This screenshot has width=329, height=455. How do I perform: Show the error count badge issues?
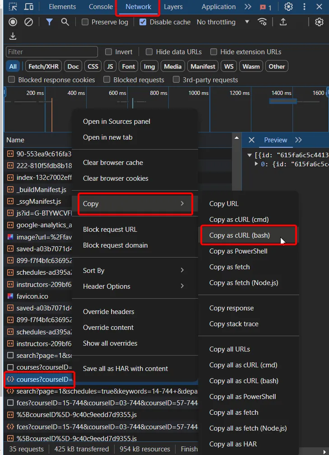coord(265,7)
